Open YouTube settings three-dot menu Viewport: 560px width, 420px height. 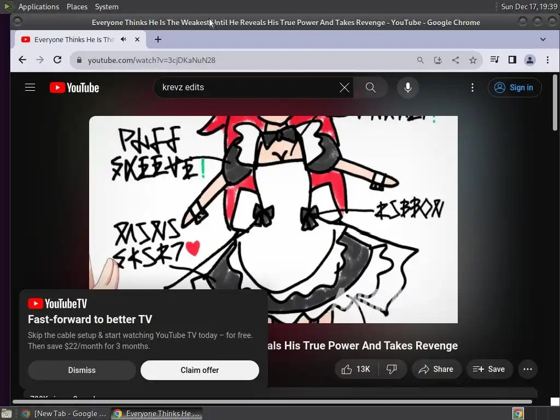472,87
